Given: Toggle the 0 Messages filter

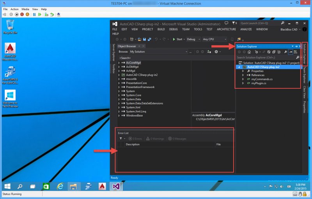Looking at the screenshot, I should 177,139.
